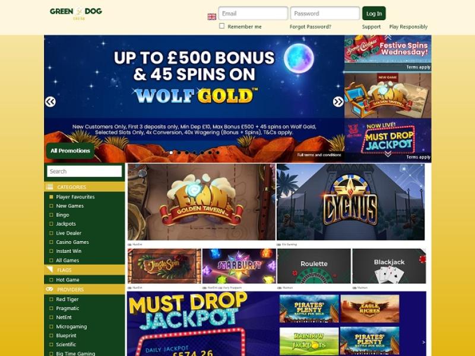Go to previous banner with left double-arrow
Screen dimensions: 475x356
tap(50, 102)
